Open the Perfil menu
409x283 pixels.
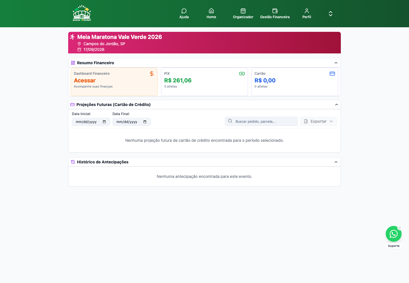pyautogui.click(x=307, y=14)
